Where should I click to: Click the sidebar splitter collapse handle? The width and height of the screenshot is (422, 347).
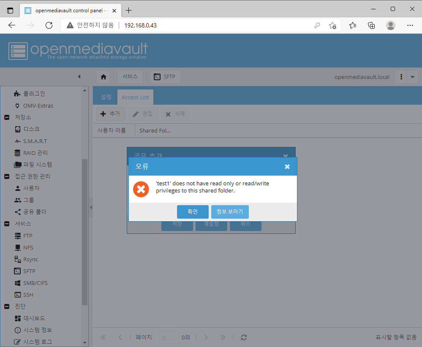pyautogui.click(x=91, y=207)
